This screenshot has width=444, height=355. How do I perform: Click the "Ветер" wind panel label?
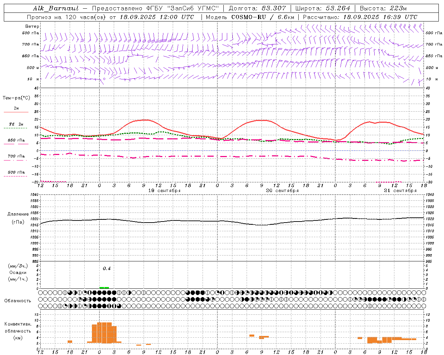click(32, 26)
